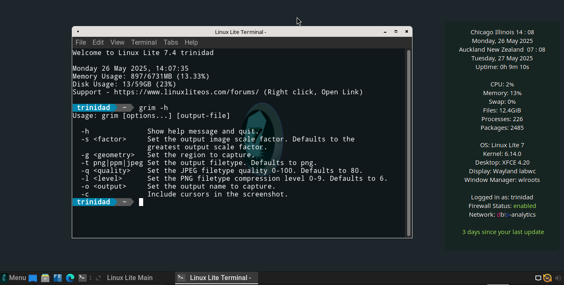564x285 pixels.
Task: Click the 'Kernel: 6.14.0' widget text
Action: click(x=502, y=154)
